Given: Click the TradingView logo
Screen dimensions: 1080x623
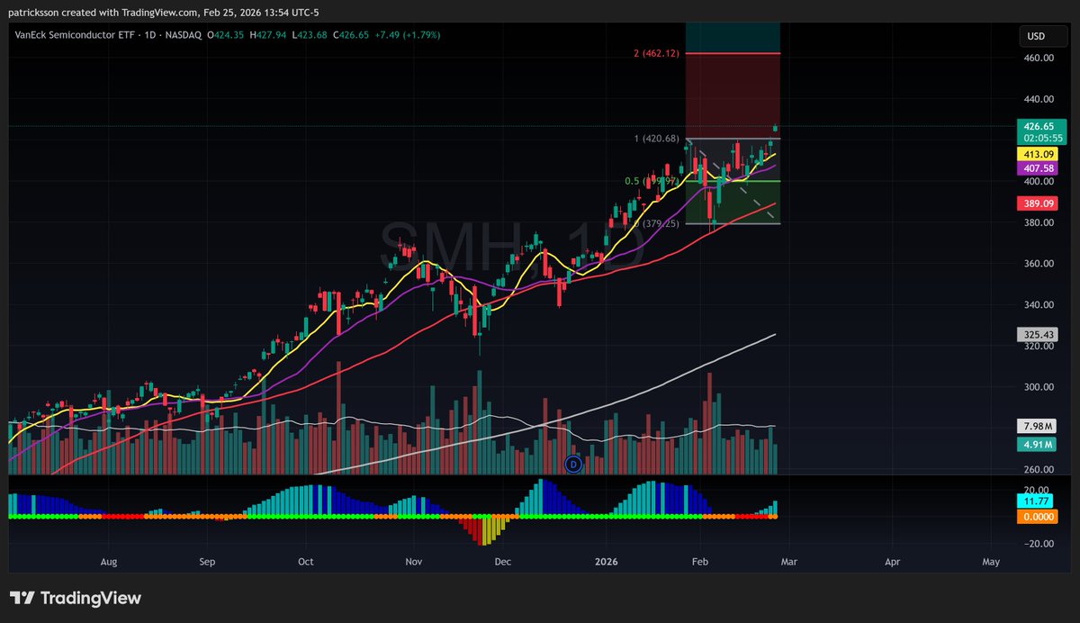Looking at the screenshot, I should [76, 598].
